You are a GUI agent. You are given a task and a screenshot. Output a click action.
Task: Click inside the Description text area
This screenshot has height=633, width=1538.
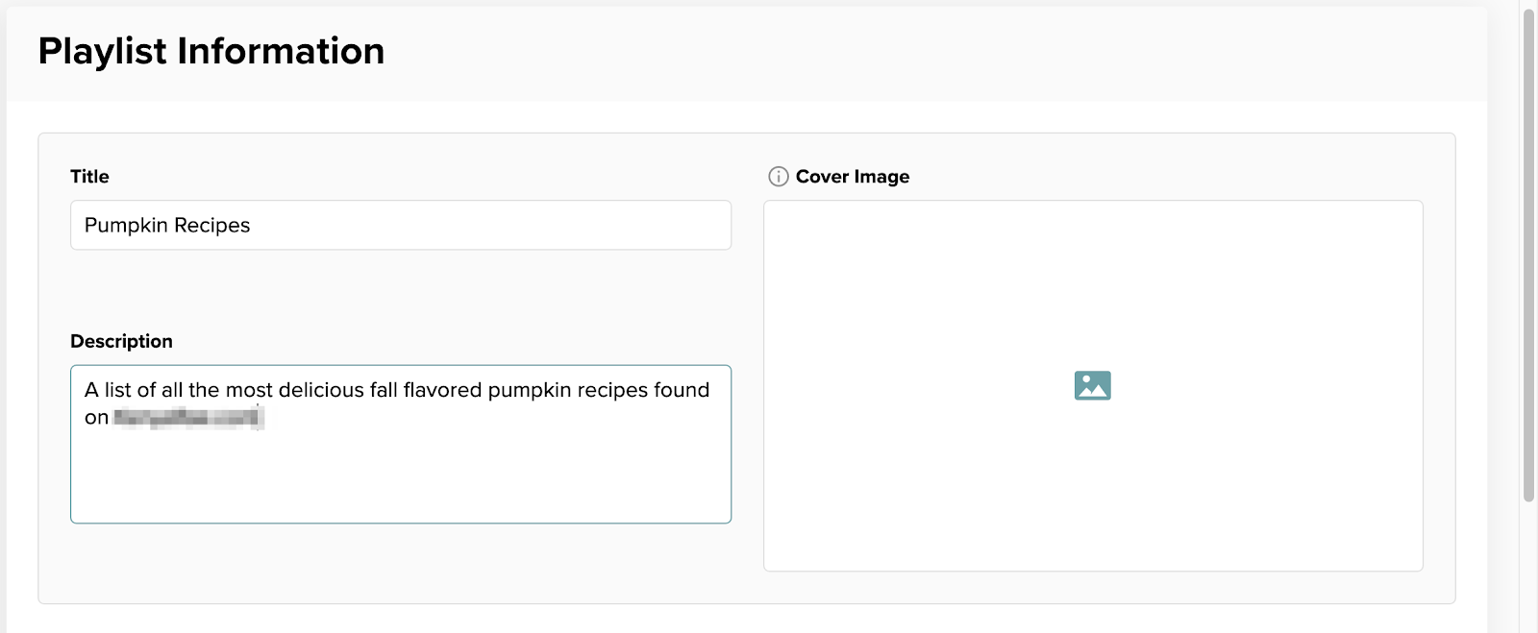401,444
